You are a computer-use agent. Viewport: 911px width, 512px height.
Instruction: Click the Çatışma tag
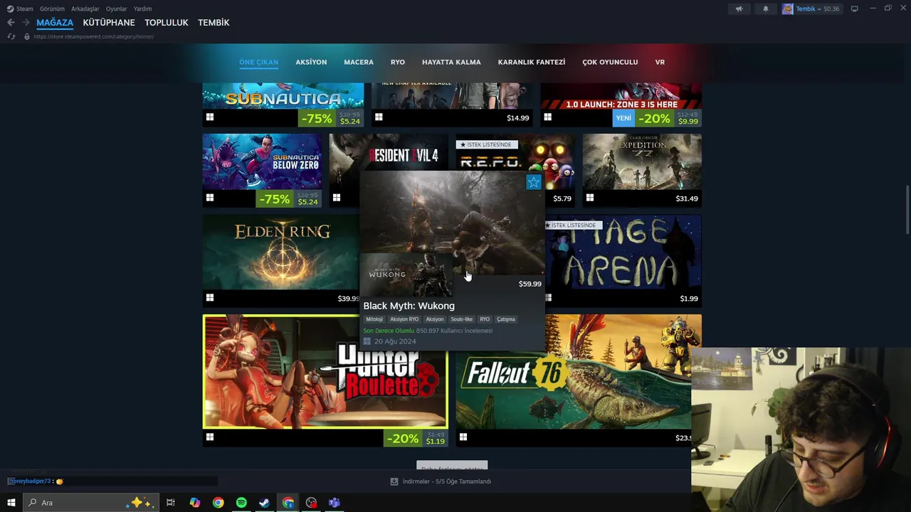506,319
